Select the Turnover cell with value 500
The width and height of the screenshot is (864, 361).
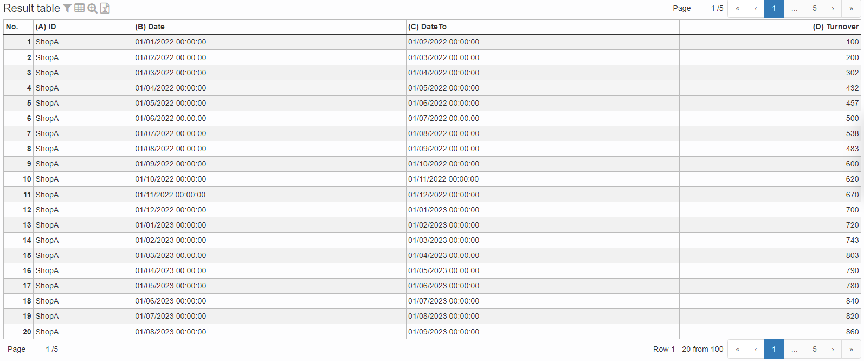tap(770, 118)
